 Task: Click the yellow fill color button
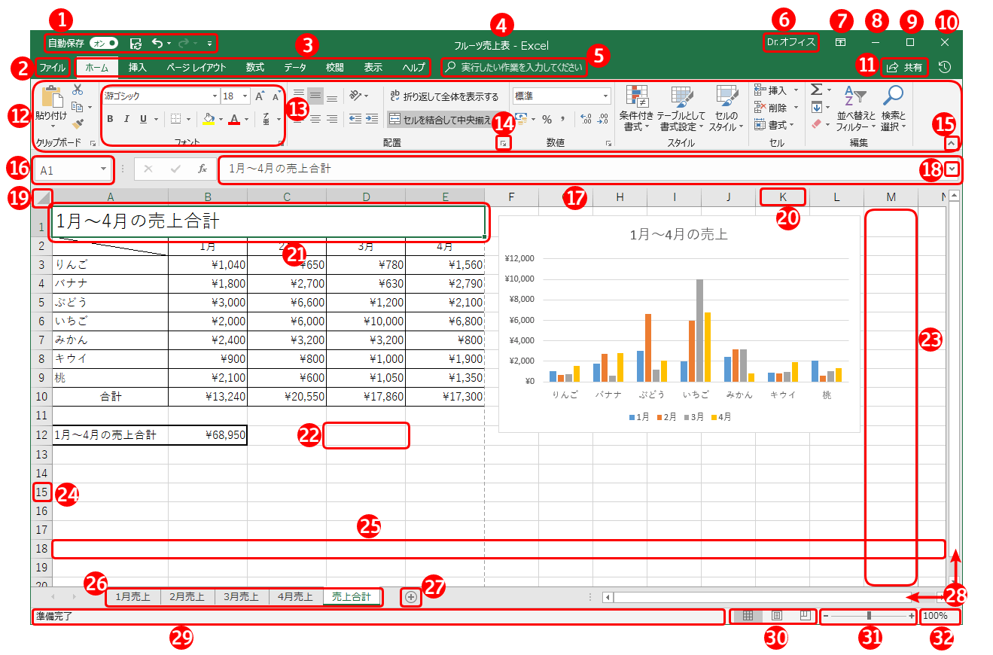point(209,119)
